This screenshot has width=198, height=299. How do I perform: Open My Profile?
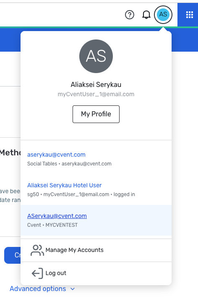coord(96,114)
